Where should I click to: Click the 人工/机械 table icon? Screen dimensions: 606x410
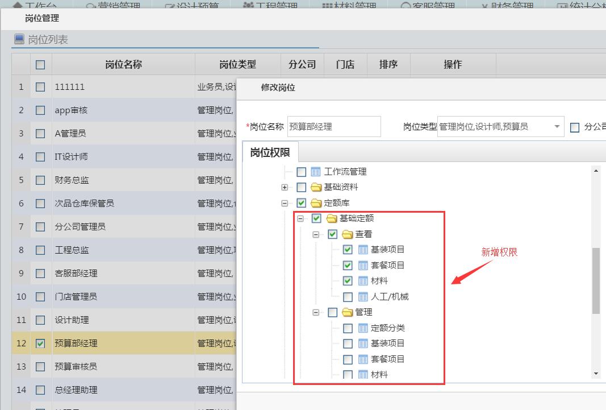pyautogui.click(x=363, y=297)
